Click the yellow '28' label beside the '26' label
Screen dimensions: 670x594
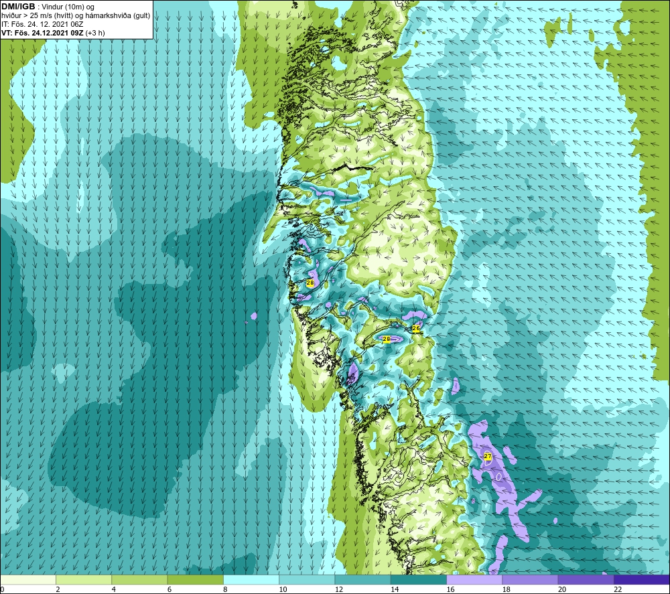(387, 339)
